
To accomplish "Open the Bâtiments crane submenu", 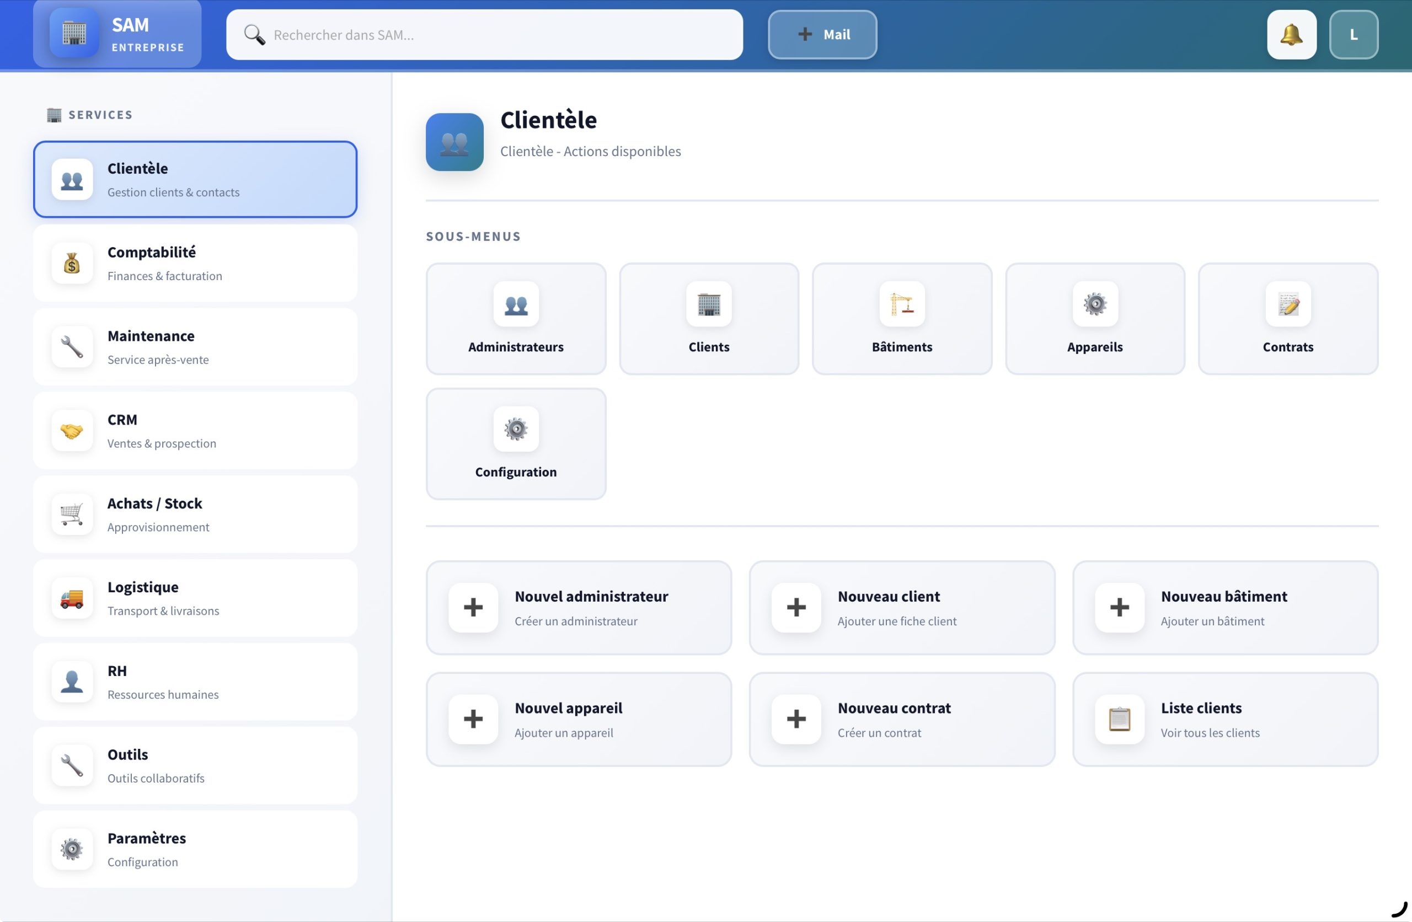I will tap(901, 319).
